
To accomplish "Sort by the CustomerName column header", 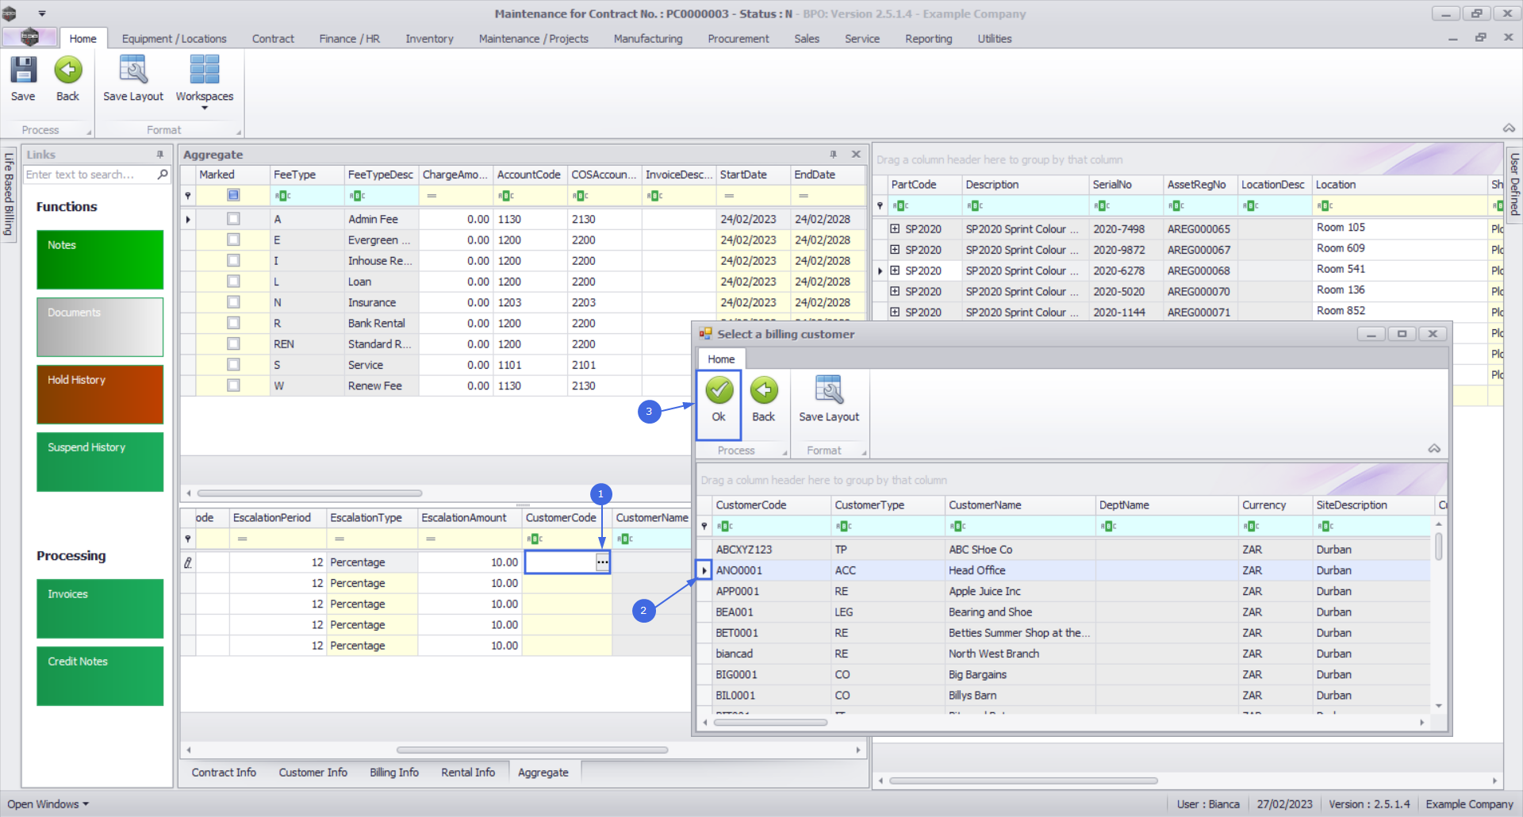I will [1020, 505].
